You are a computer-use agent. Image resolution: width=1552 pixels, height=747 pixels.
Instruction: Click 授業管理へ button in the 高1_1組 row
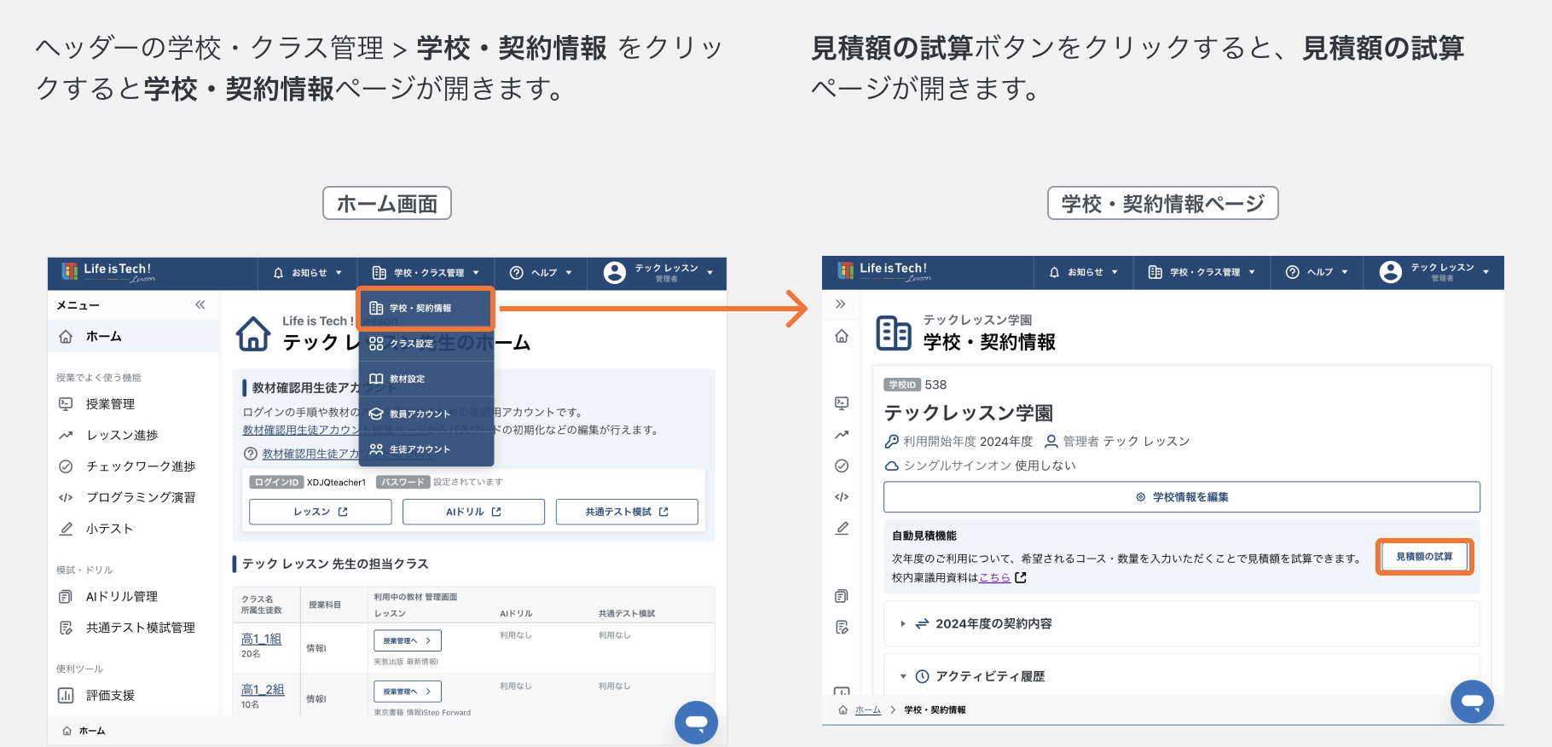(408, 640)
